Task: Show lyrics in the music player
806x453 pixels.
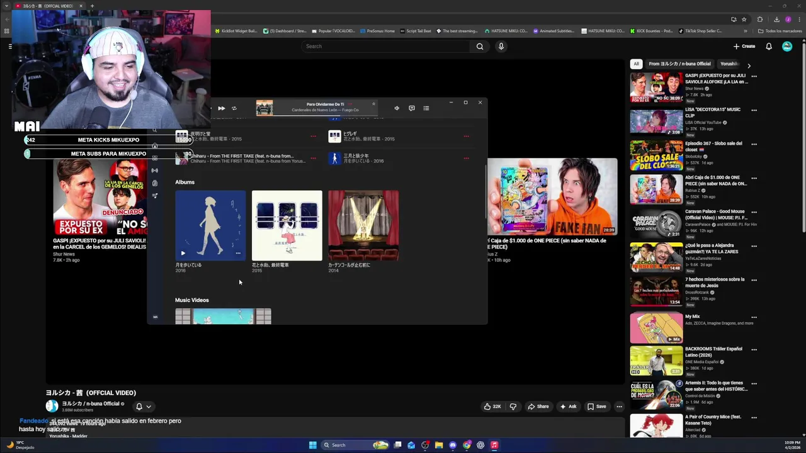Action: pyautogui.click(x=412, y=108)
